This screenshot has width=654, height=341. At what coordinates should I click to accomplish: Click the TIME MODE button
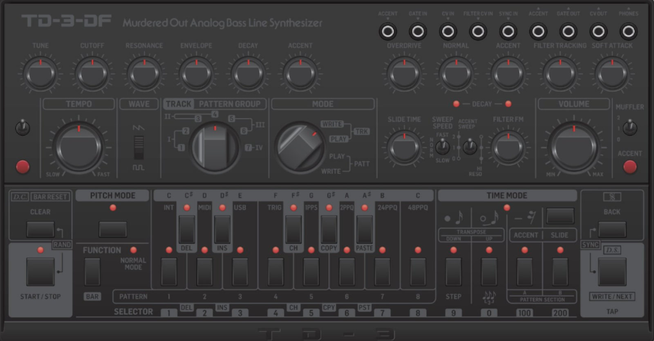tap(560, 216)
